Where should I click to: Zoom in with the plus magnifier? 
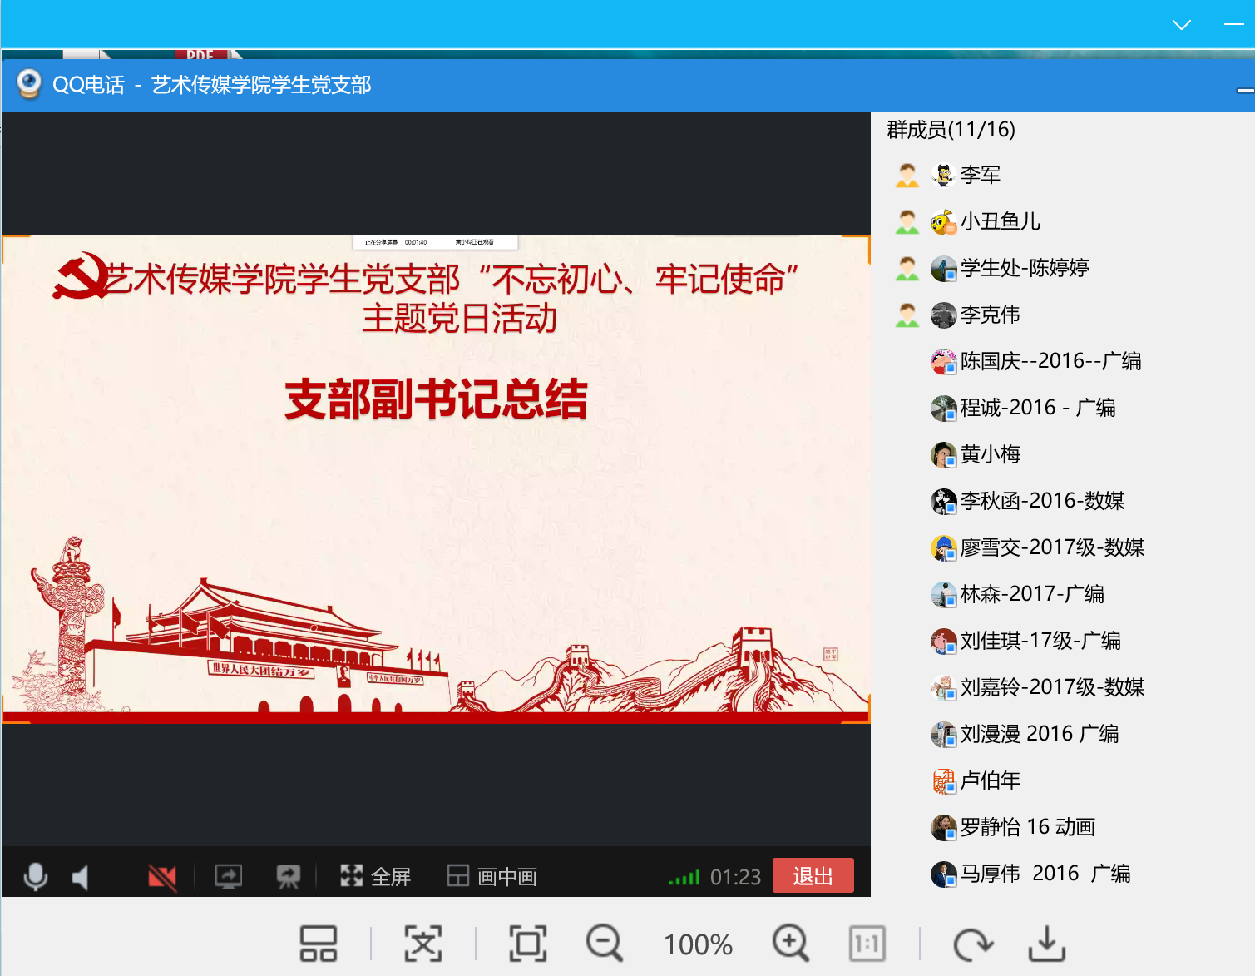(790, 944)
